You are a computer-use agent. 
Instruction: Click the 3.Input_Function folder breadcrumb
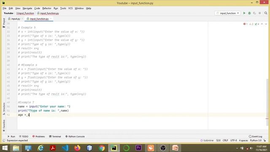[25, 13]
